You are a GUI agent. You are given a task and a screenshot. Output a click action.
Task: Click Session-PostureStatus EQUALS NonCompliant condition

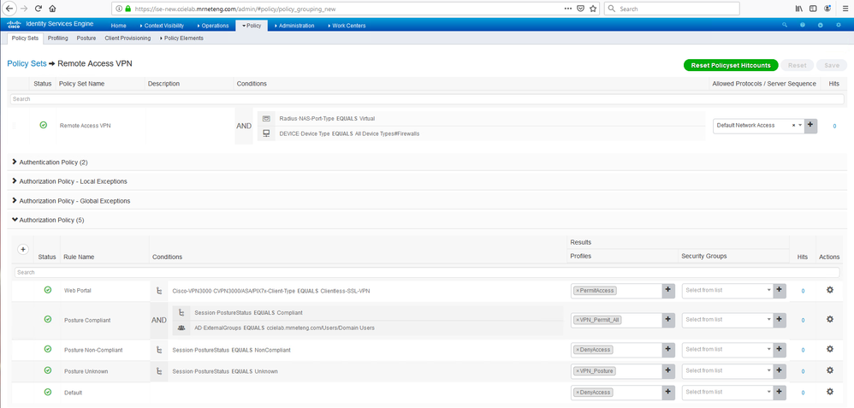click(x=231, y=350)
